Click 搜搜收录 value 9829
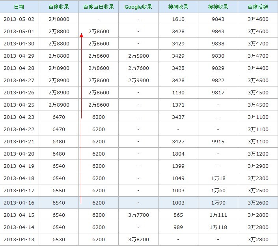The image size is (278, 246). (x=218, y=68)
